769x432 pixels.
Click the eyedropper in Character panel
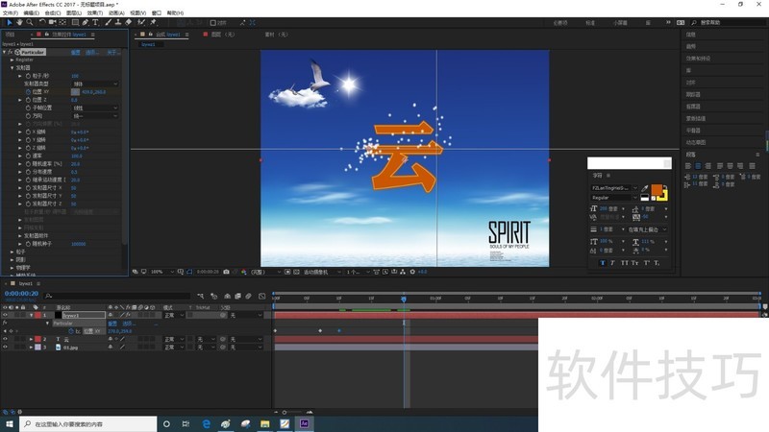[x=645, y=188]
